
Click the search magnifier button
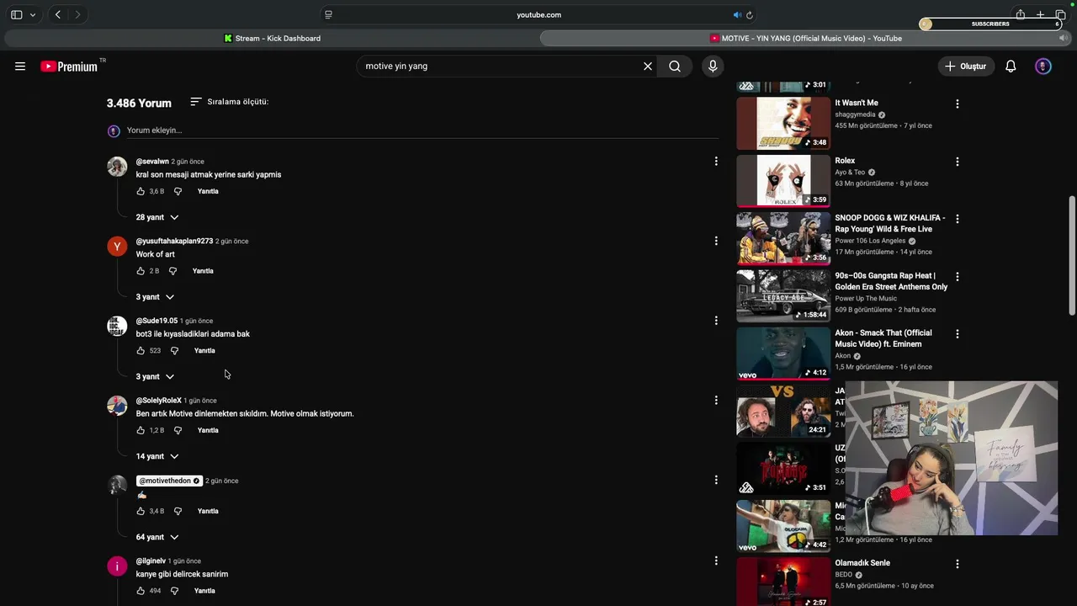(675, 66)
